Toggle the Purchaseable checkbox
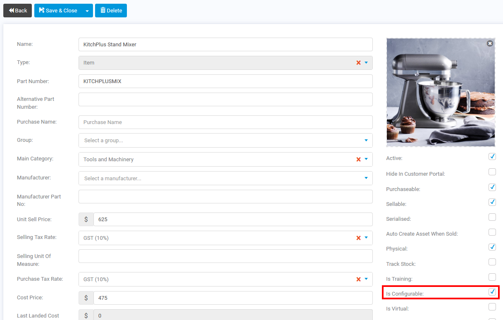Image resolution: width=503 pixels, height=320 pixels. 492,187
